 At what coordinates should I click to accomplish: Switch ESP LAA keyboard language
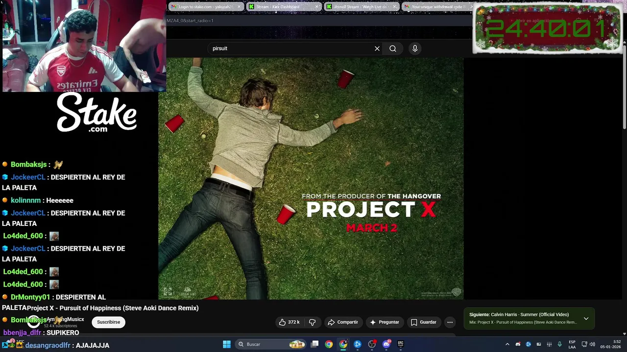point(572,344)
